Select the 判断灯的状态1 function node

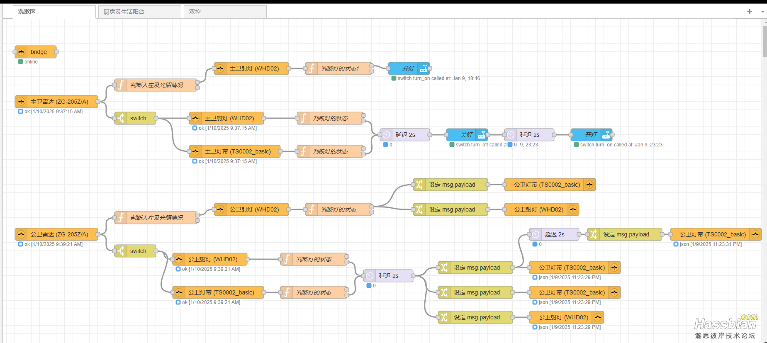click(338, 68)
